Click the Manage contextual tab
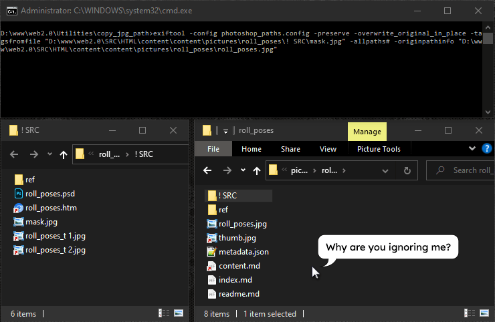The width and height of the screenshot is (495, 322). tap(367, 132)
